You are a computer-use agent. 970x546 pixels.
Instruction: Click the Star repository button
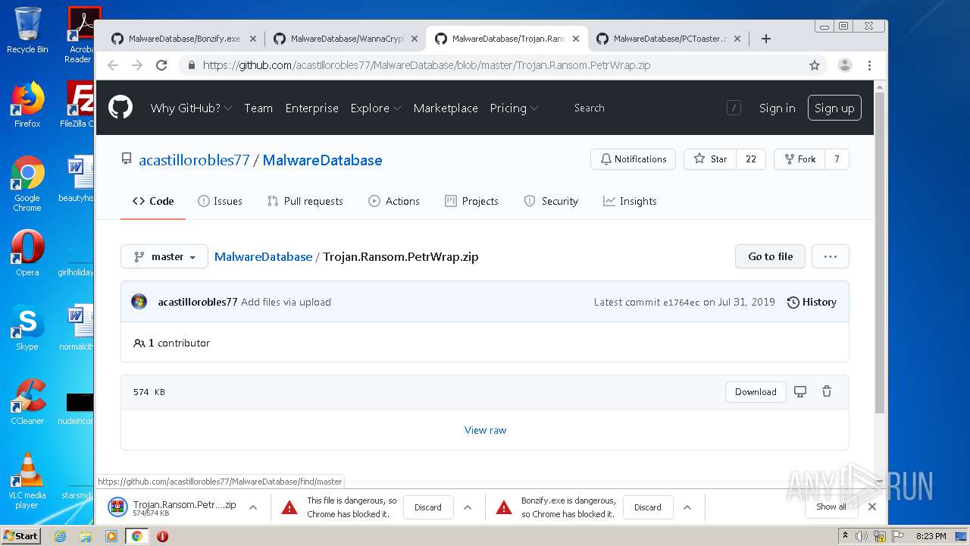[x=710, y=159]
